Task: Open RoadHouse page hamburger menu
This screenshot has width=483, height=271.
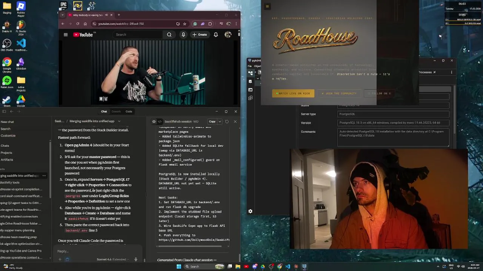Action: click(x=267, y=6)
